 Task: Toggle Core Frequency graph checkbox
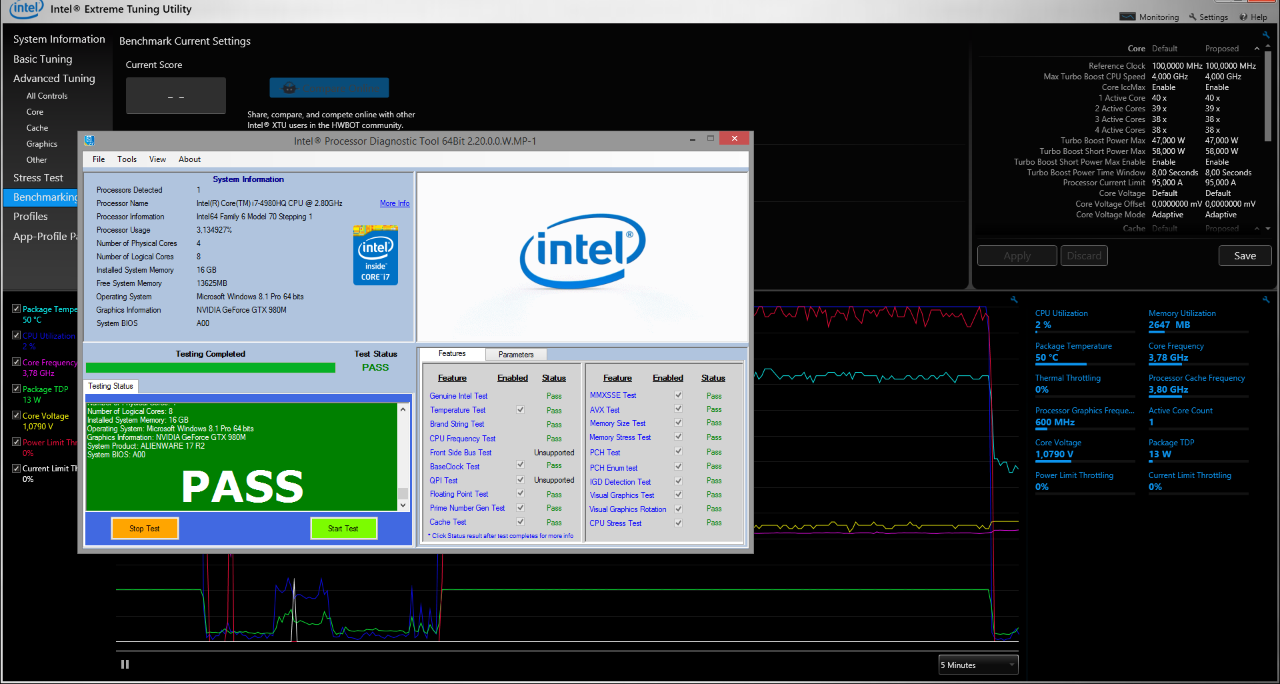point(17,362)
